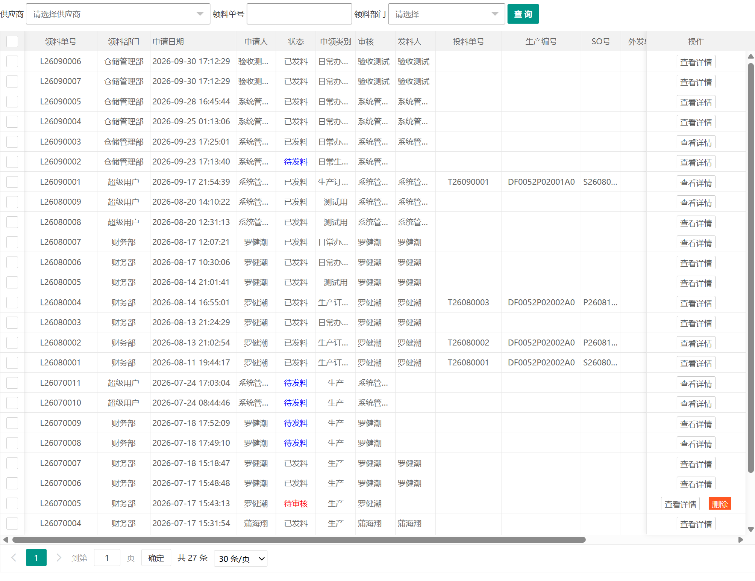Check the row checkbox for L26090006
The image size is (755, 581).
tap(12, 62)
